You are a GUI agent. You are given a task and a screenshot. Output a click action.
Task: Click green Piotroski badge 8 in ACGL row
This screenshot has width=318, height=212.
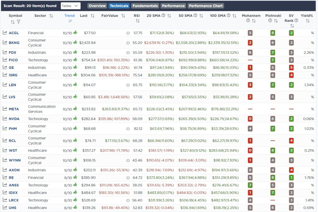pos(272,33)
